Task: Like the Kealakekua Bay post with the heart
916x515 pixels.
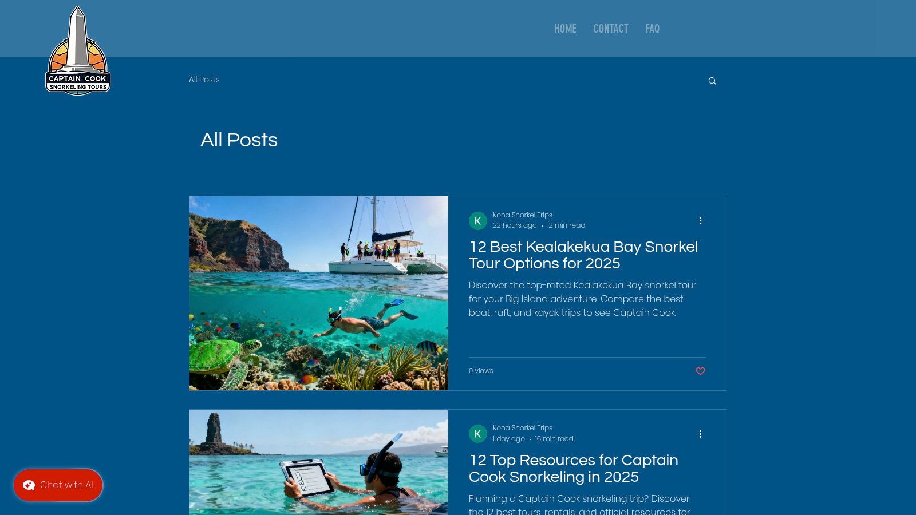Action: (x=700, y=371)
